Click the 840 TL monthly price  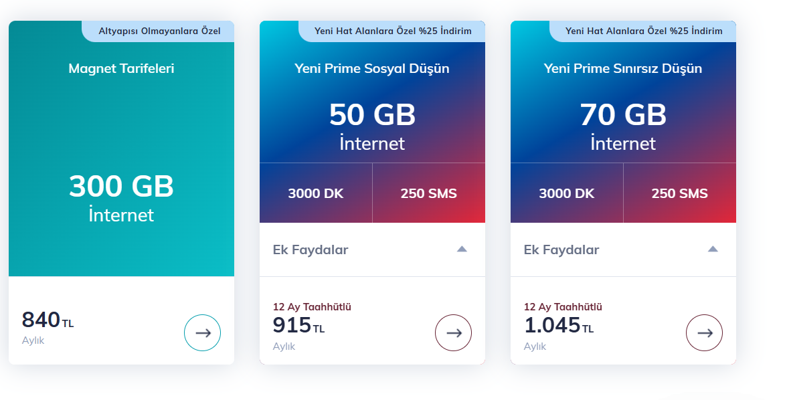click(48, 320)
